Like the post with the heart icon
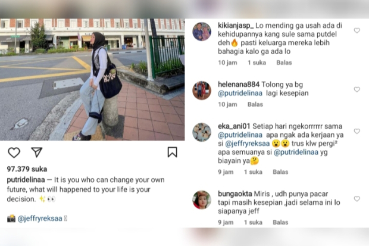The width and height of the screenshot is (369, 246). [14, 152]
